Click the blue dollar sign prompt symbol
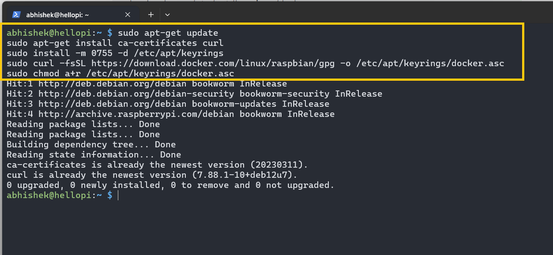553x255 pixels. coord(109,195)
